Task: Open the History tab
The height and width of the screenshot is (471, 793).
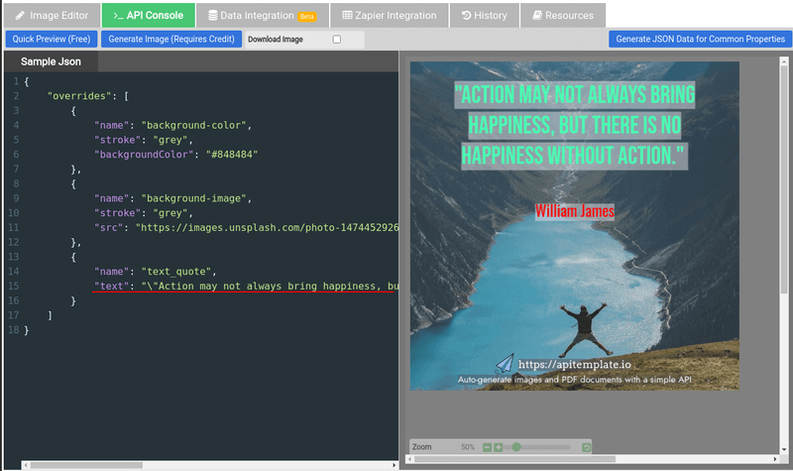Action: tap(484, 15)
